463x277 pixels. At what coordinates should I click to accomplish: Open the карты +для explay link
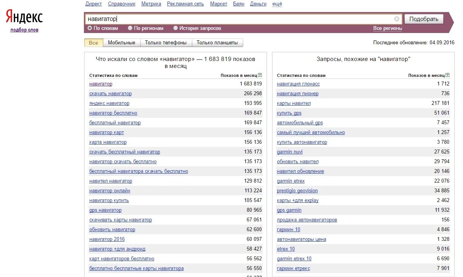tap(298, 200)
